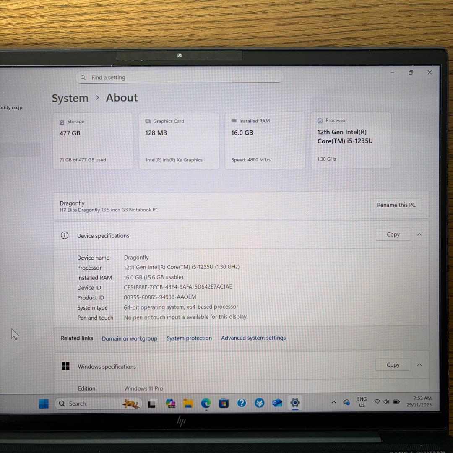Open Outlook from the taskbar
This screenshot has width=453, height=453.
click(x=277, y=403)
